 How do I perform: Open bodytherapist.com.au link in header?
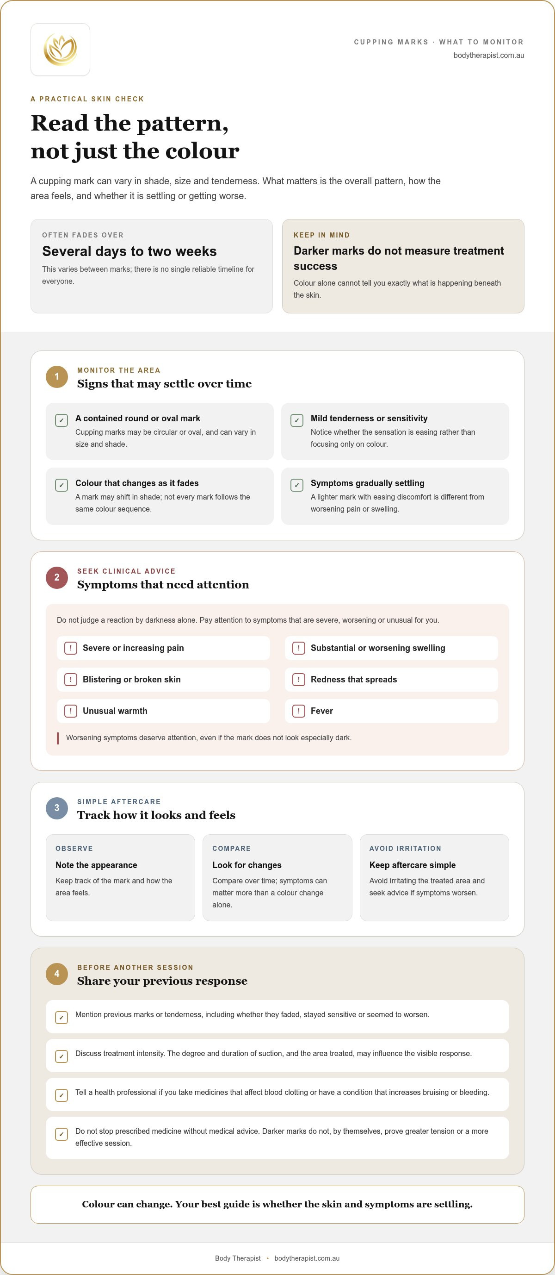(489, 56)
